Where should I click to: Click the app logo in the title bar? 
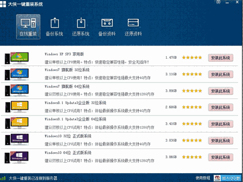coord(3,4)
